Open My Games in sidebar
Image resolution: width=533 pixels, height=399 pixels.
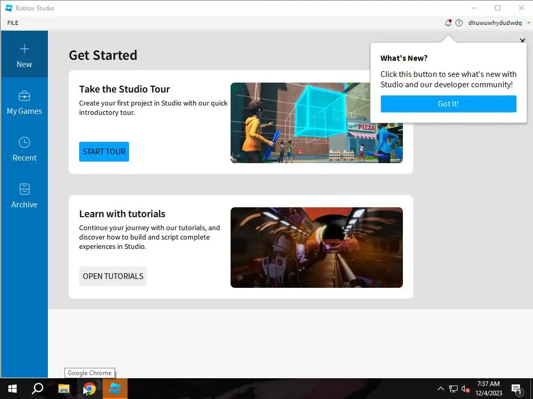pyautogui.click(x=24, y=101)
